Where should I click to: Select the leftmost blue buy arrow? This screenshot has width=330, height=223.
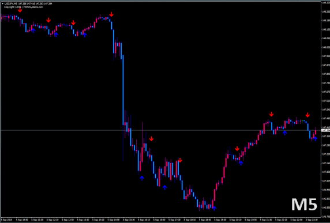33,31
